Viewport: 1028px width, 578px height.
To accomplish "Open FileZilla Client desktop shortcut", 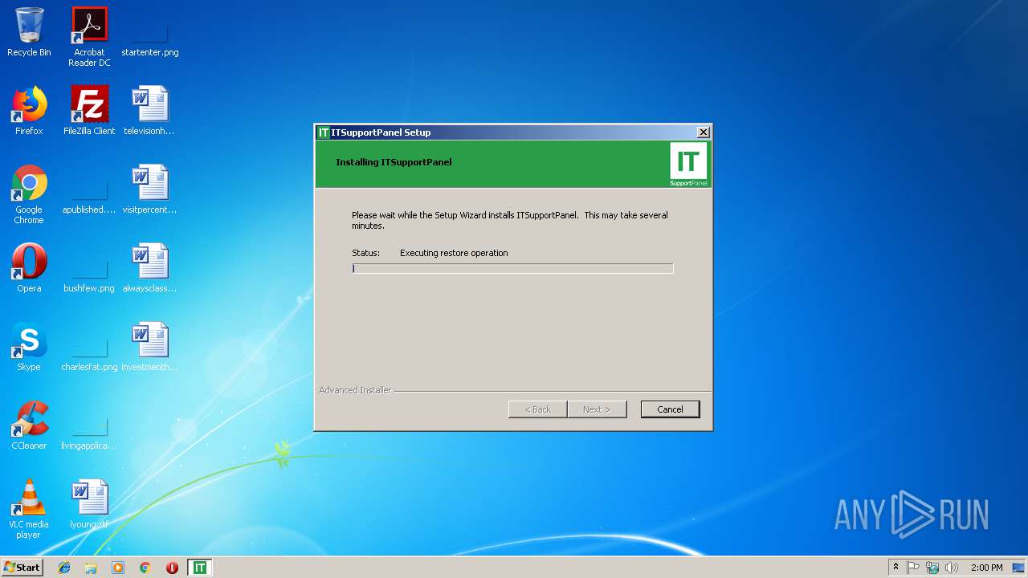I will coord(89,111).
